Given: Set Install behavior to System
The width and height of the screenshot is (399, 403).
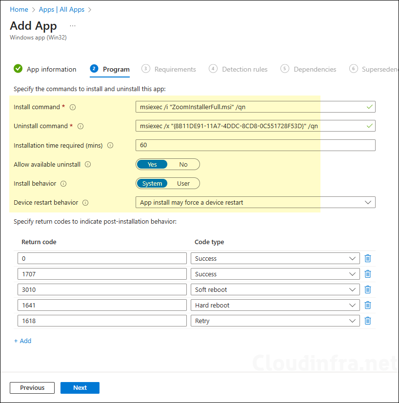Looking at the screenshot, I should pos(152,184).
